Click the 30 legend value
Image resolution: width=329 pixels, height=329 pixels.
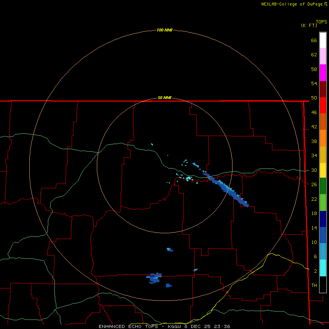pyautogui.click(x=314, y=170)
